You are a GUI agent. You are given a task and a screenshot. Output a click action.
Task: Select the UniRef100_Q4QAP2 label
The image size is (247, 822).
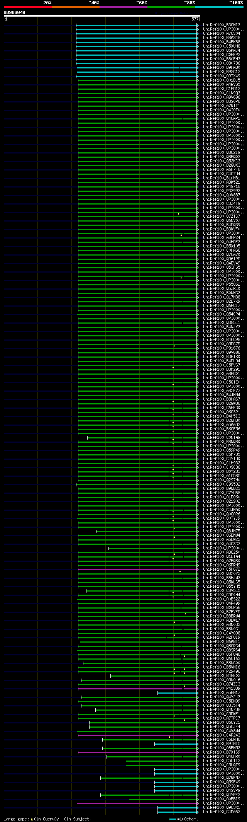[x=222, y=118]
